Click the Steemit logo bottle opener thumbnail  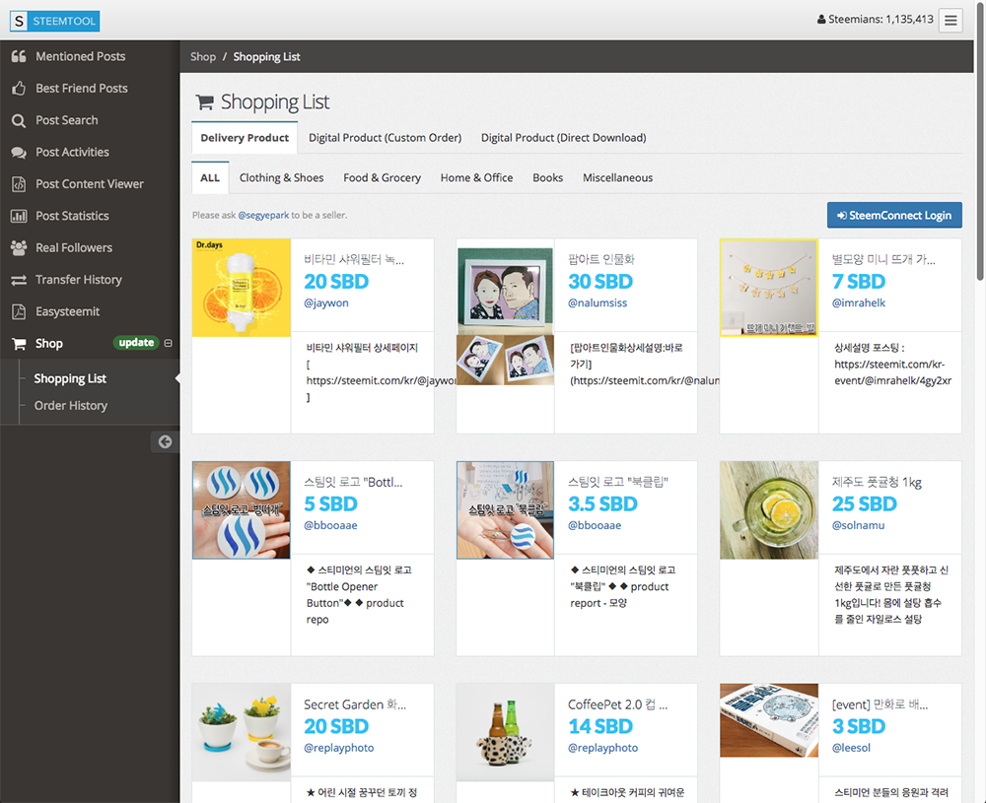[242, 510]
